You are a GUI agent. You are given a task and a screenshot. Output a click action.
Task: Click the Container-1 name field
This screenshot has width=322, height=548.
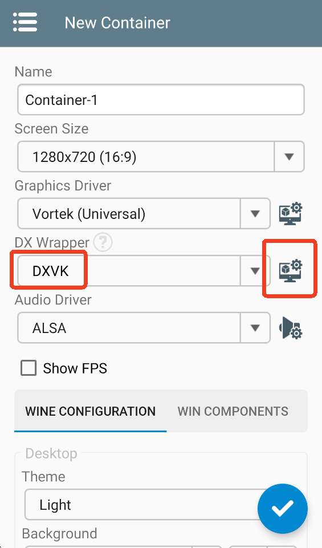161,100
